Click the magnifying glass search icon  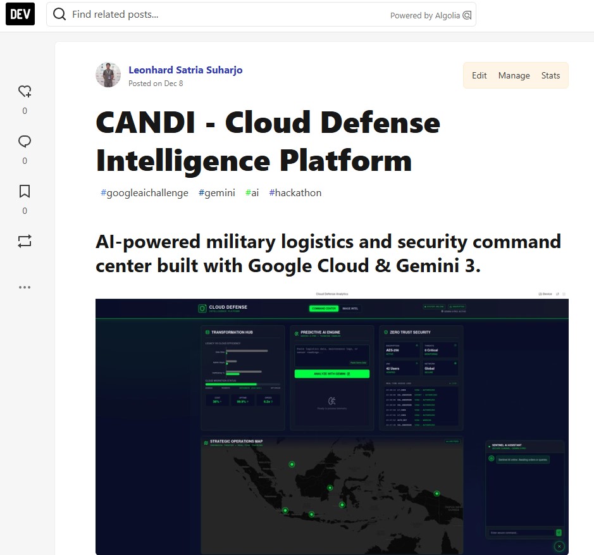tap(59, 15)
